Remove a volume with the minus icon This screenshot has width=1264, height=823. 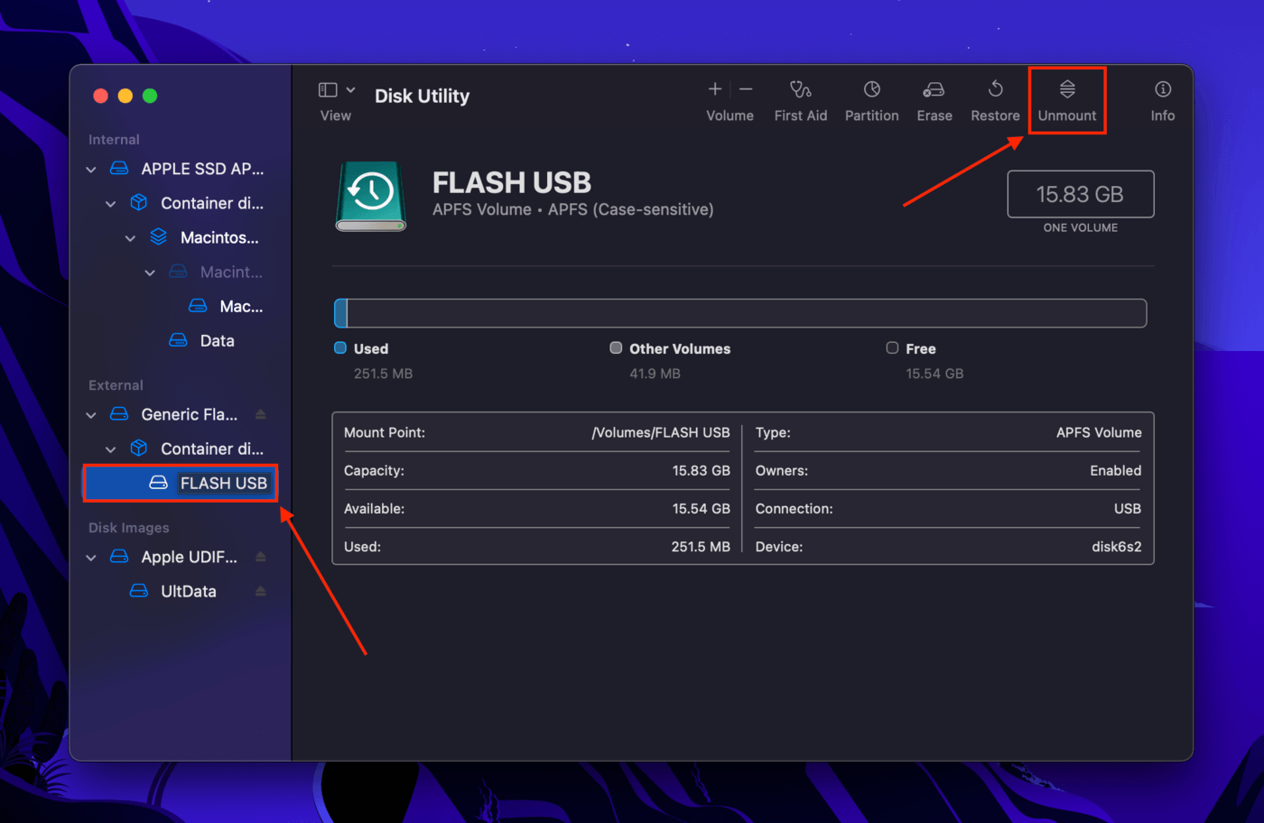click(x=746, y=89)
